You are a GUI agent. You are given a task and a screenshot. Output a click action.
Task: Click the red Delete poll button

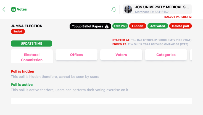tap(180, 26)
